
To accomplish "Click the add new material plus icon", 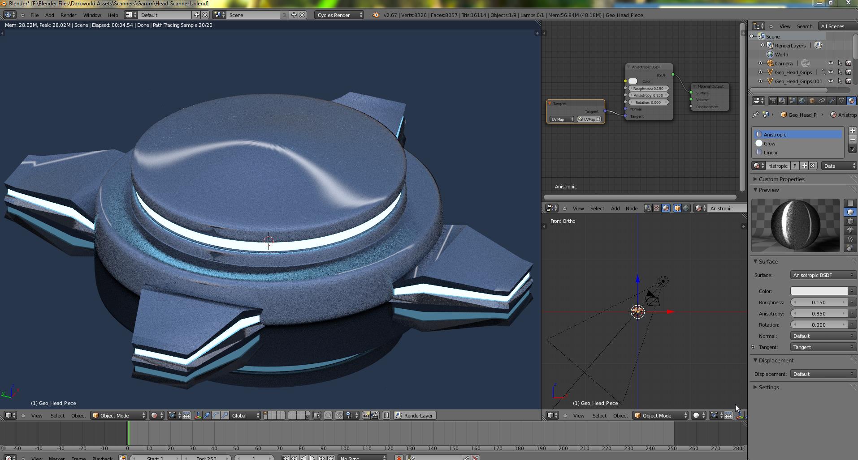I will click(x=804, y=166).
